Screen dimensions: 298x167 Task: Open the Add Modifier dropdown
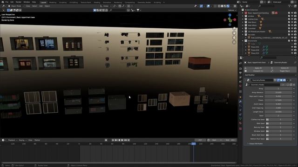tap(270, 75)
